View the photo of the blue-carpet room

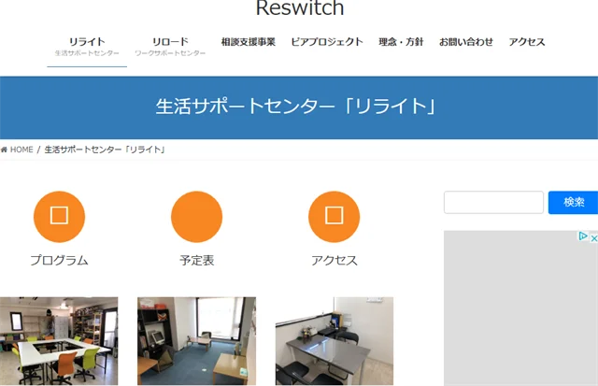pyautogui.click(x=196, y=341)
